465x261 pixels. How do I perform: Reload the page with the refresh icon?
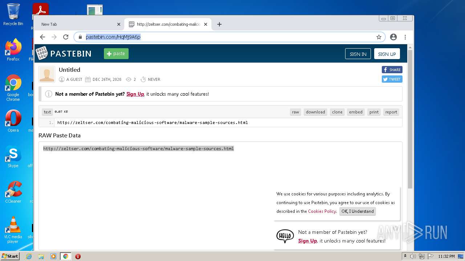pos(65,37)
